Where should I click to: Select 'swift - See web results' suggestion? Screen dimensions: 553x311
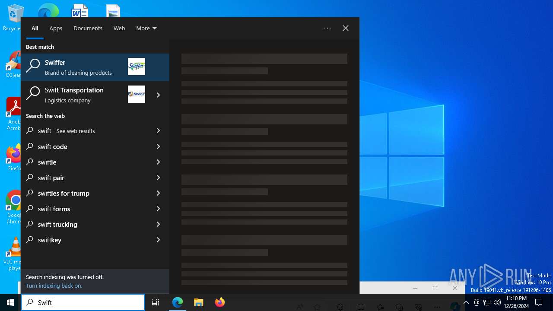[x=84, y=131]
